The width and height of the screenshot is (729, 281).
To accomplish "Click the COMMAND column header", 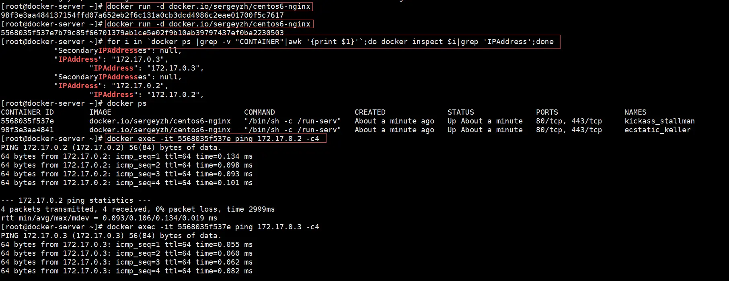I will [259, 112].
